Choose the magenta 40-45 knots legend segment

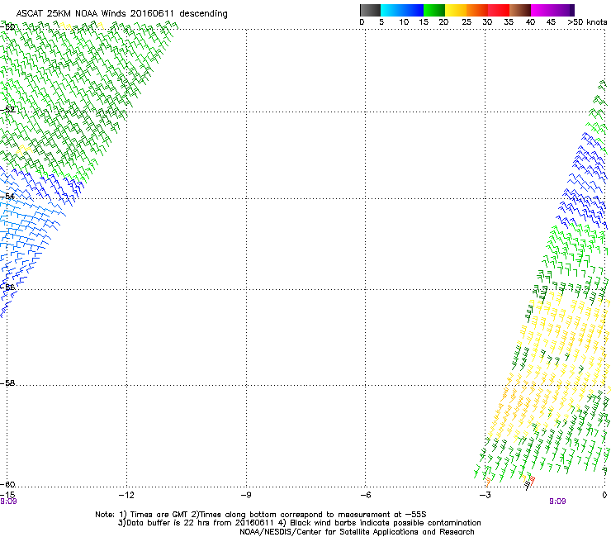(542, 10)
